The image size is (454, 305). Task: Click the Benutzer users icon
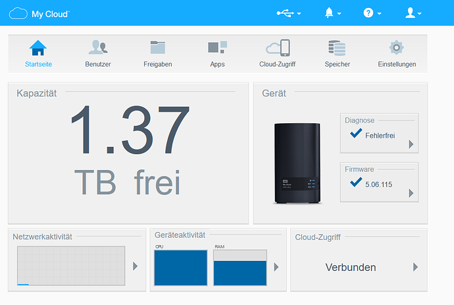click(98, 47)
